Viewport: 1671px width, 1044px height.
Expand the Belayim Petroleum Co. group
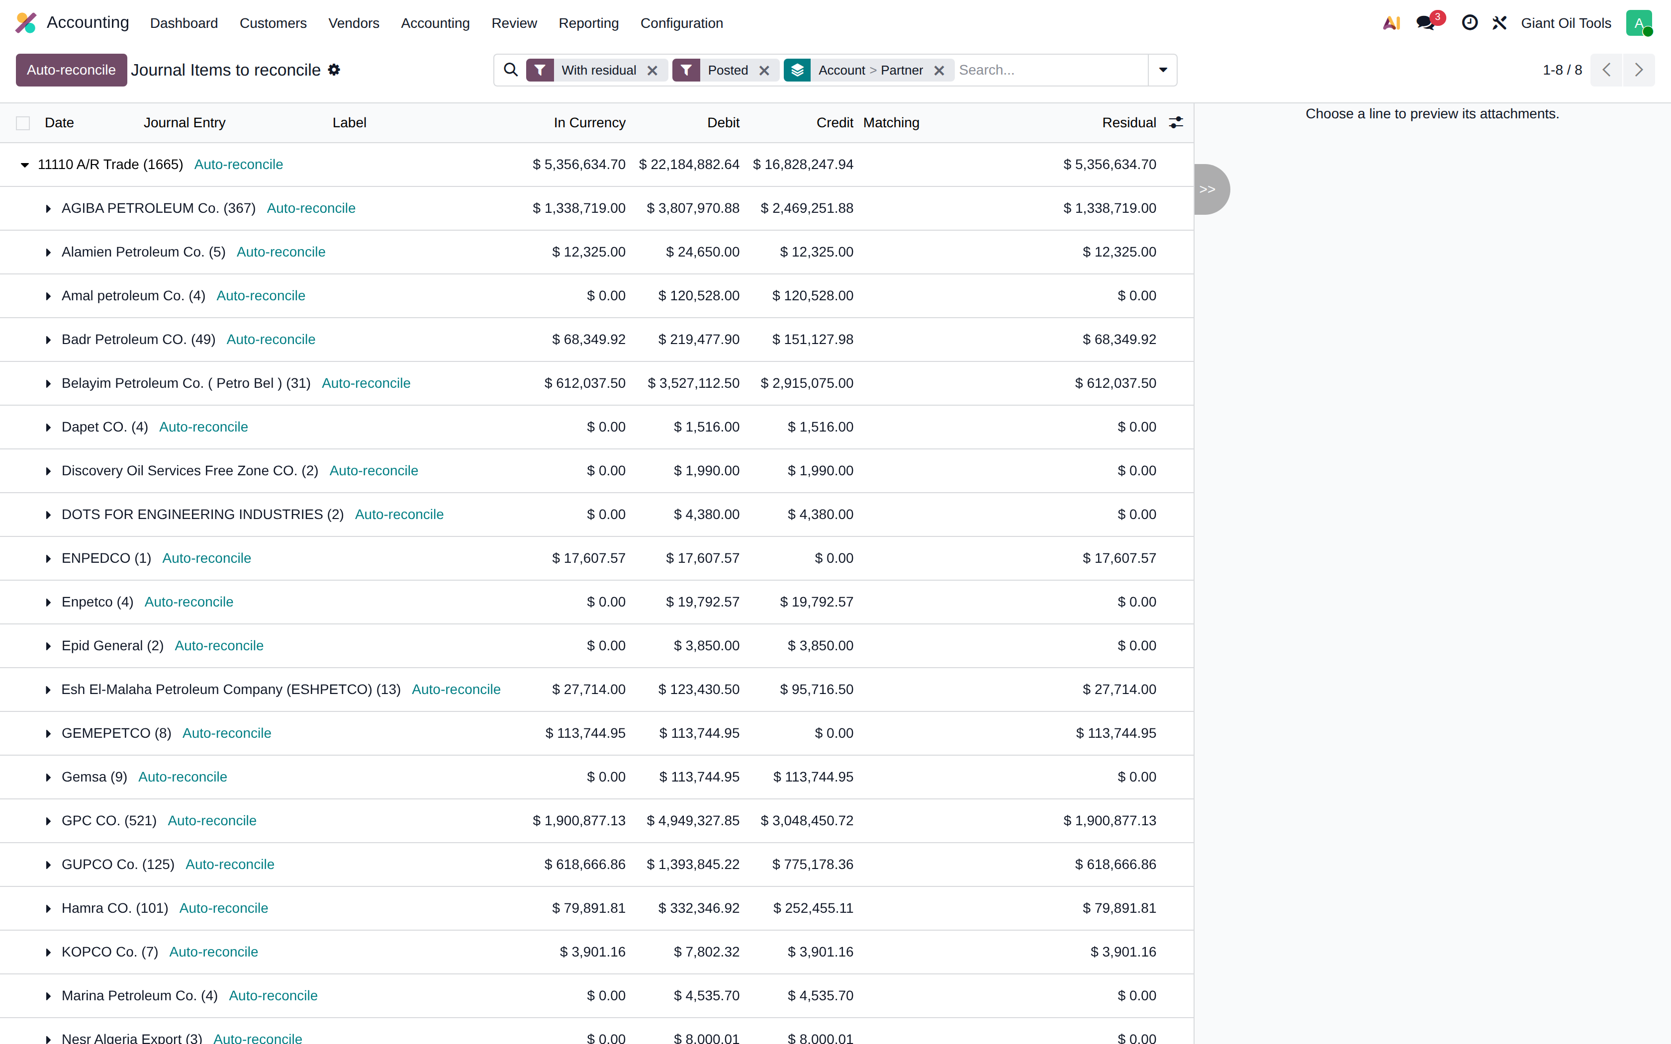coord(48,384)
